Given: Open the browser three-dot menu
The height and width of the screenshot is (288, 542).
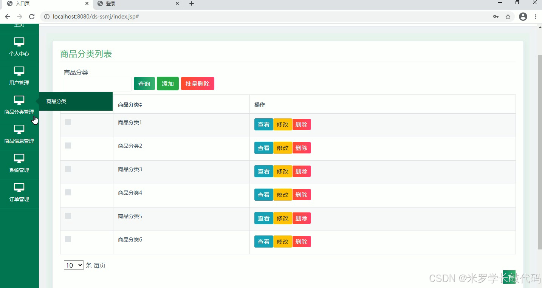Looking at the screenshot, I should point(535,17).
